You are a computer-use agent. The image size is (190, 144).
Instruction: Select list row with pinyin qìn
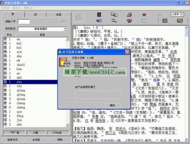[34, 112]
